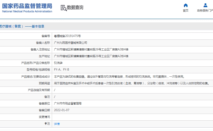Open the 政务服务门户 user icon
Viewport: 213px width, 131px height.
coord(205,5)
